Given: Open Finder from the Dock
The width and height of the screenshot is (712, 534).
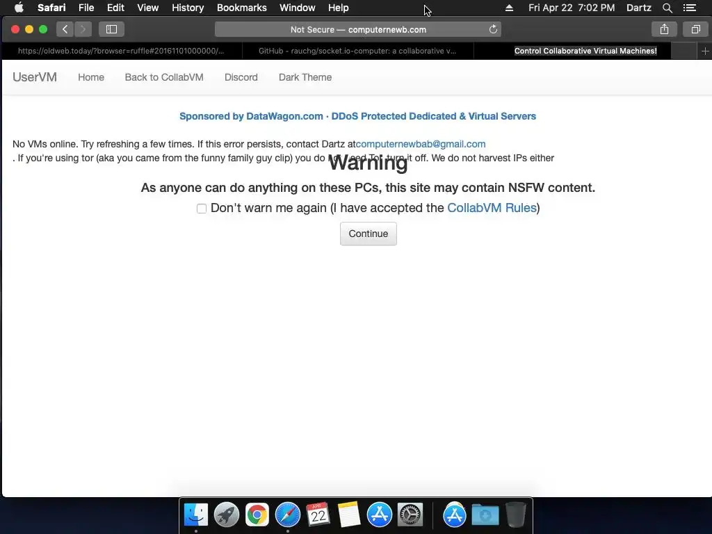Looking at the screenshot, I should click(196, 515).
